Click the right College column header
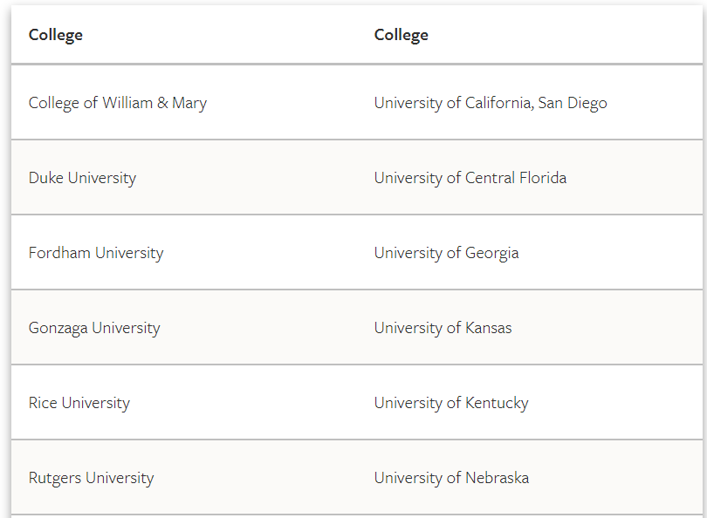 (x=401, y=35)
